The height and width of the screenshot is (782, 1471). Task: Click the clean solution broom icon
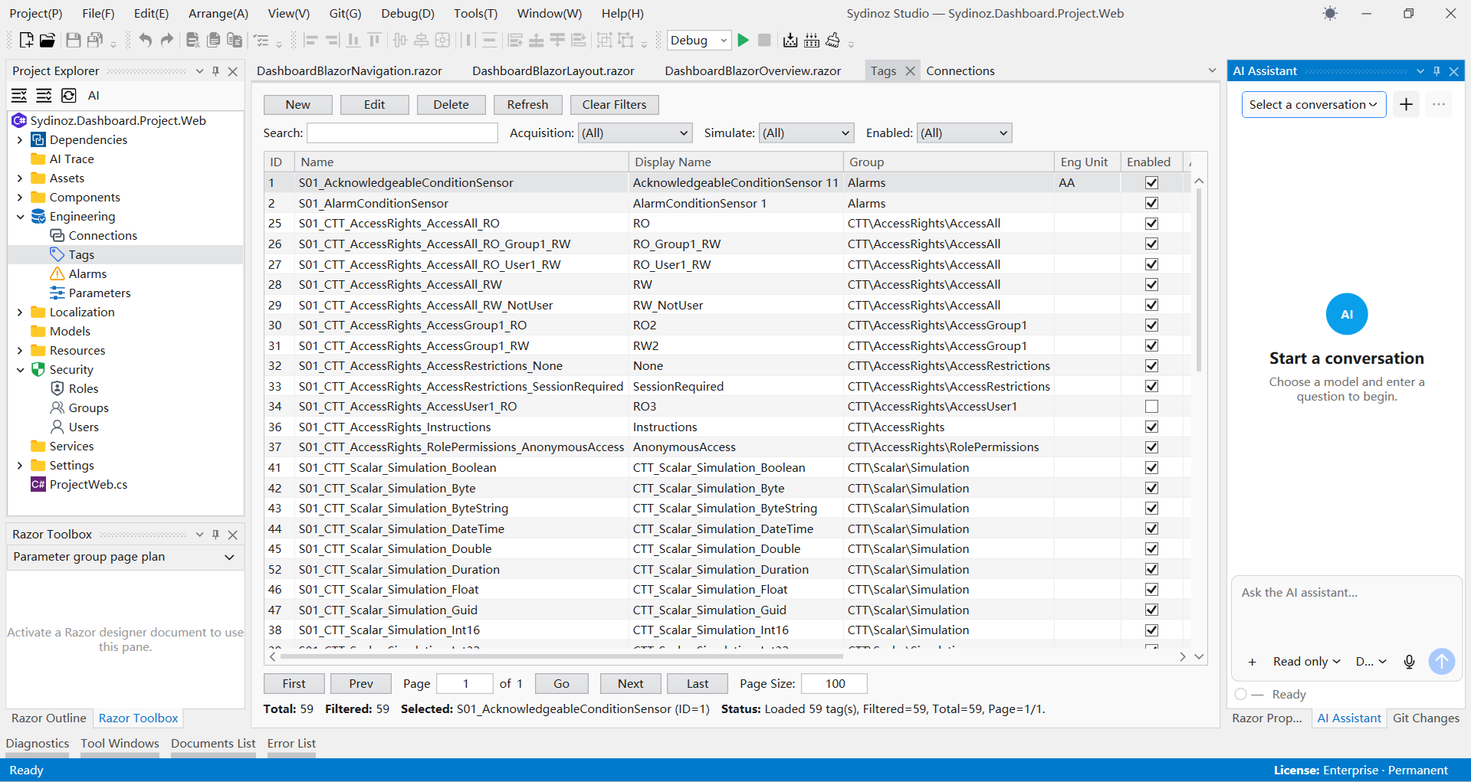(833, 40)
